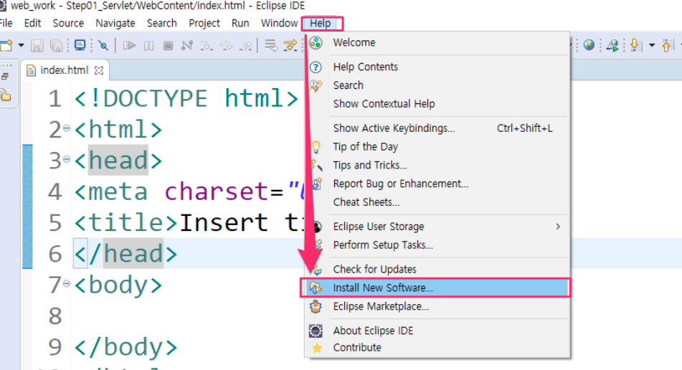Open the Source menu
The width and height of the screenshot is (682, 370).
68,23
